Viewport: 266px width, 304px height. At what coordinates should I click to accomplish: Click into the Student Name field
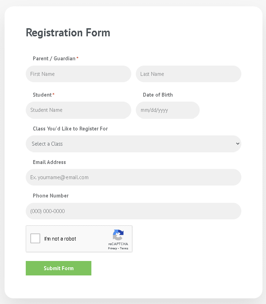[79, 110]
